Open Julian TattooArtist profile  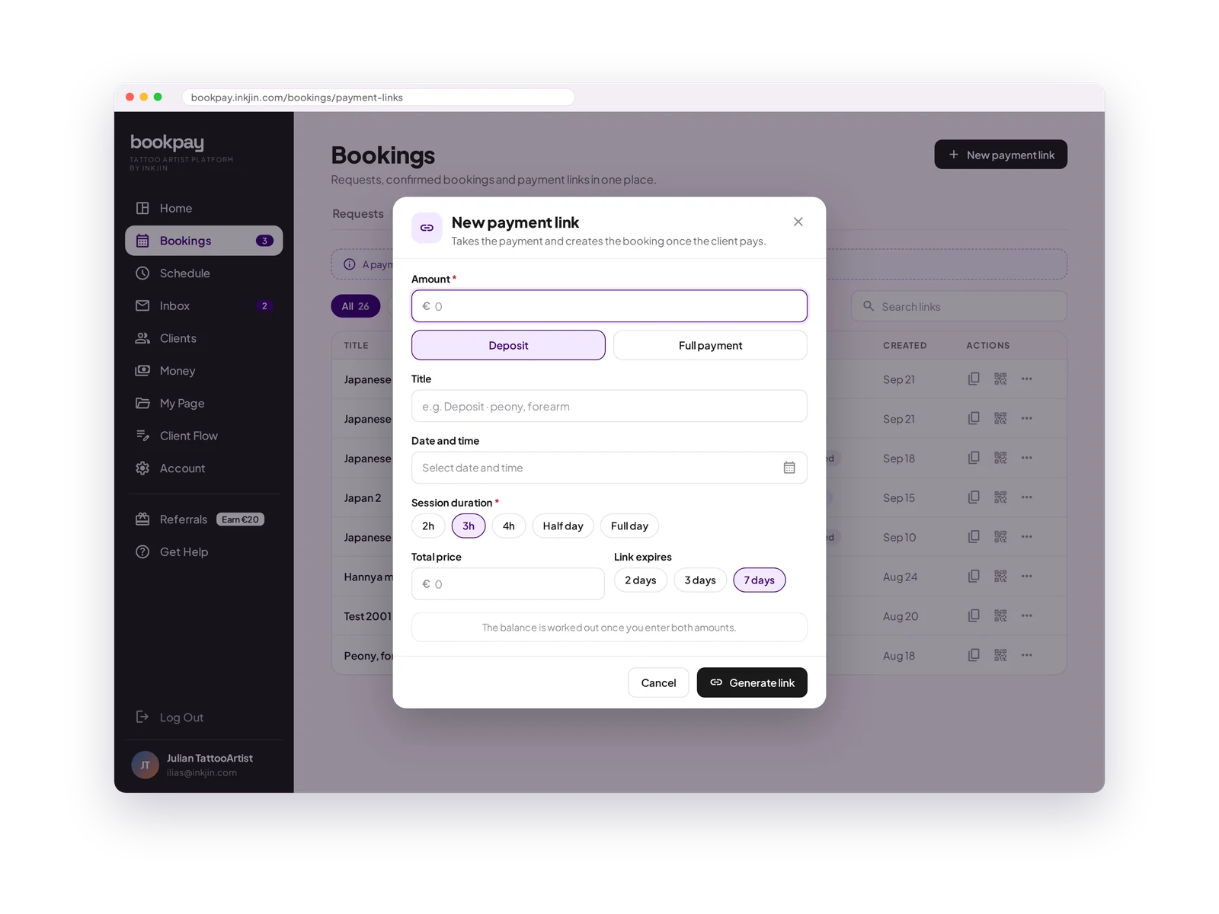pos(204,765)
